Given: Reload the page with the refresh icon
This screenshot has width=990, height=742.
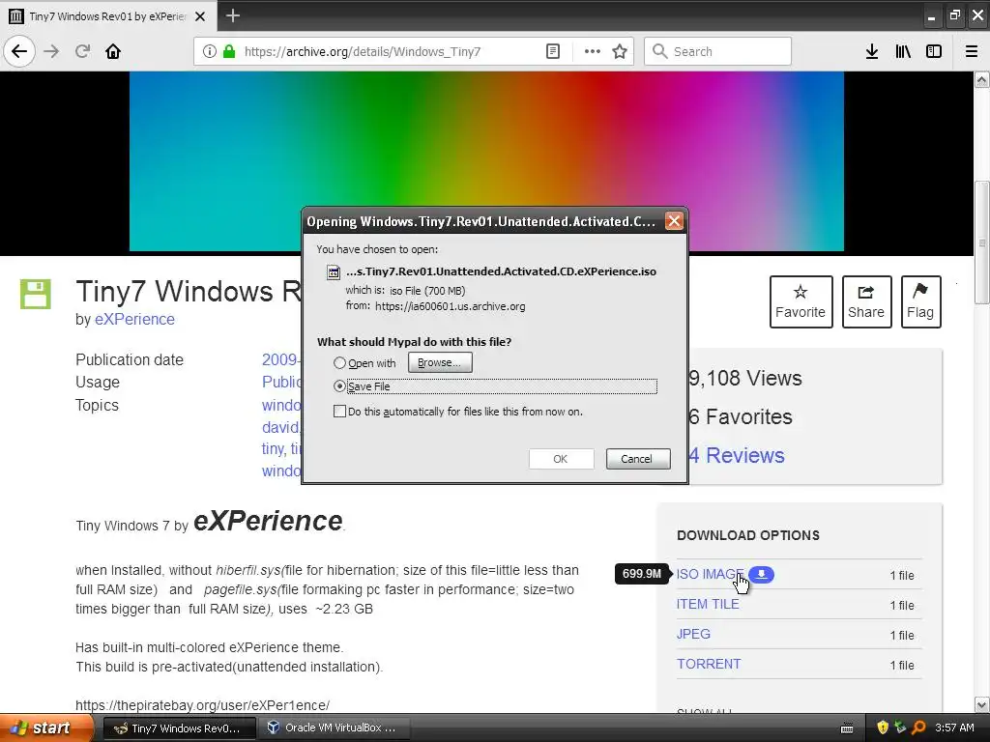Looking at the screenshot, I should point(82,51).
